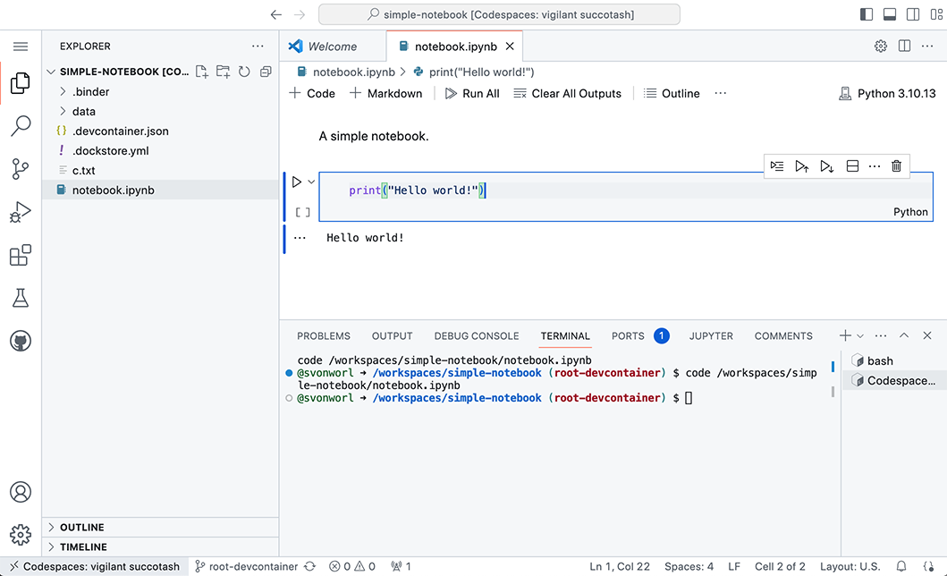Switch to the Welcome tab
The width and height of the screenshot is (947, 576).
[x=333, y=46]
